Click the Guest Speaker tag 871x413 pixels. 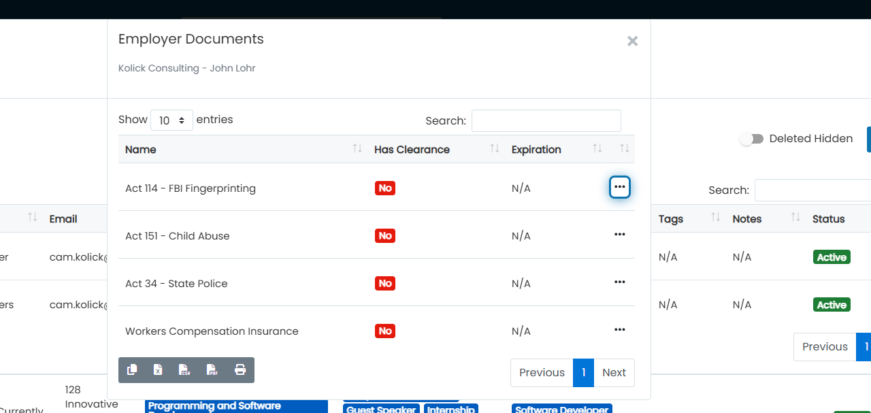coord(382,409)
